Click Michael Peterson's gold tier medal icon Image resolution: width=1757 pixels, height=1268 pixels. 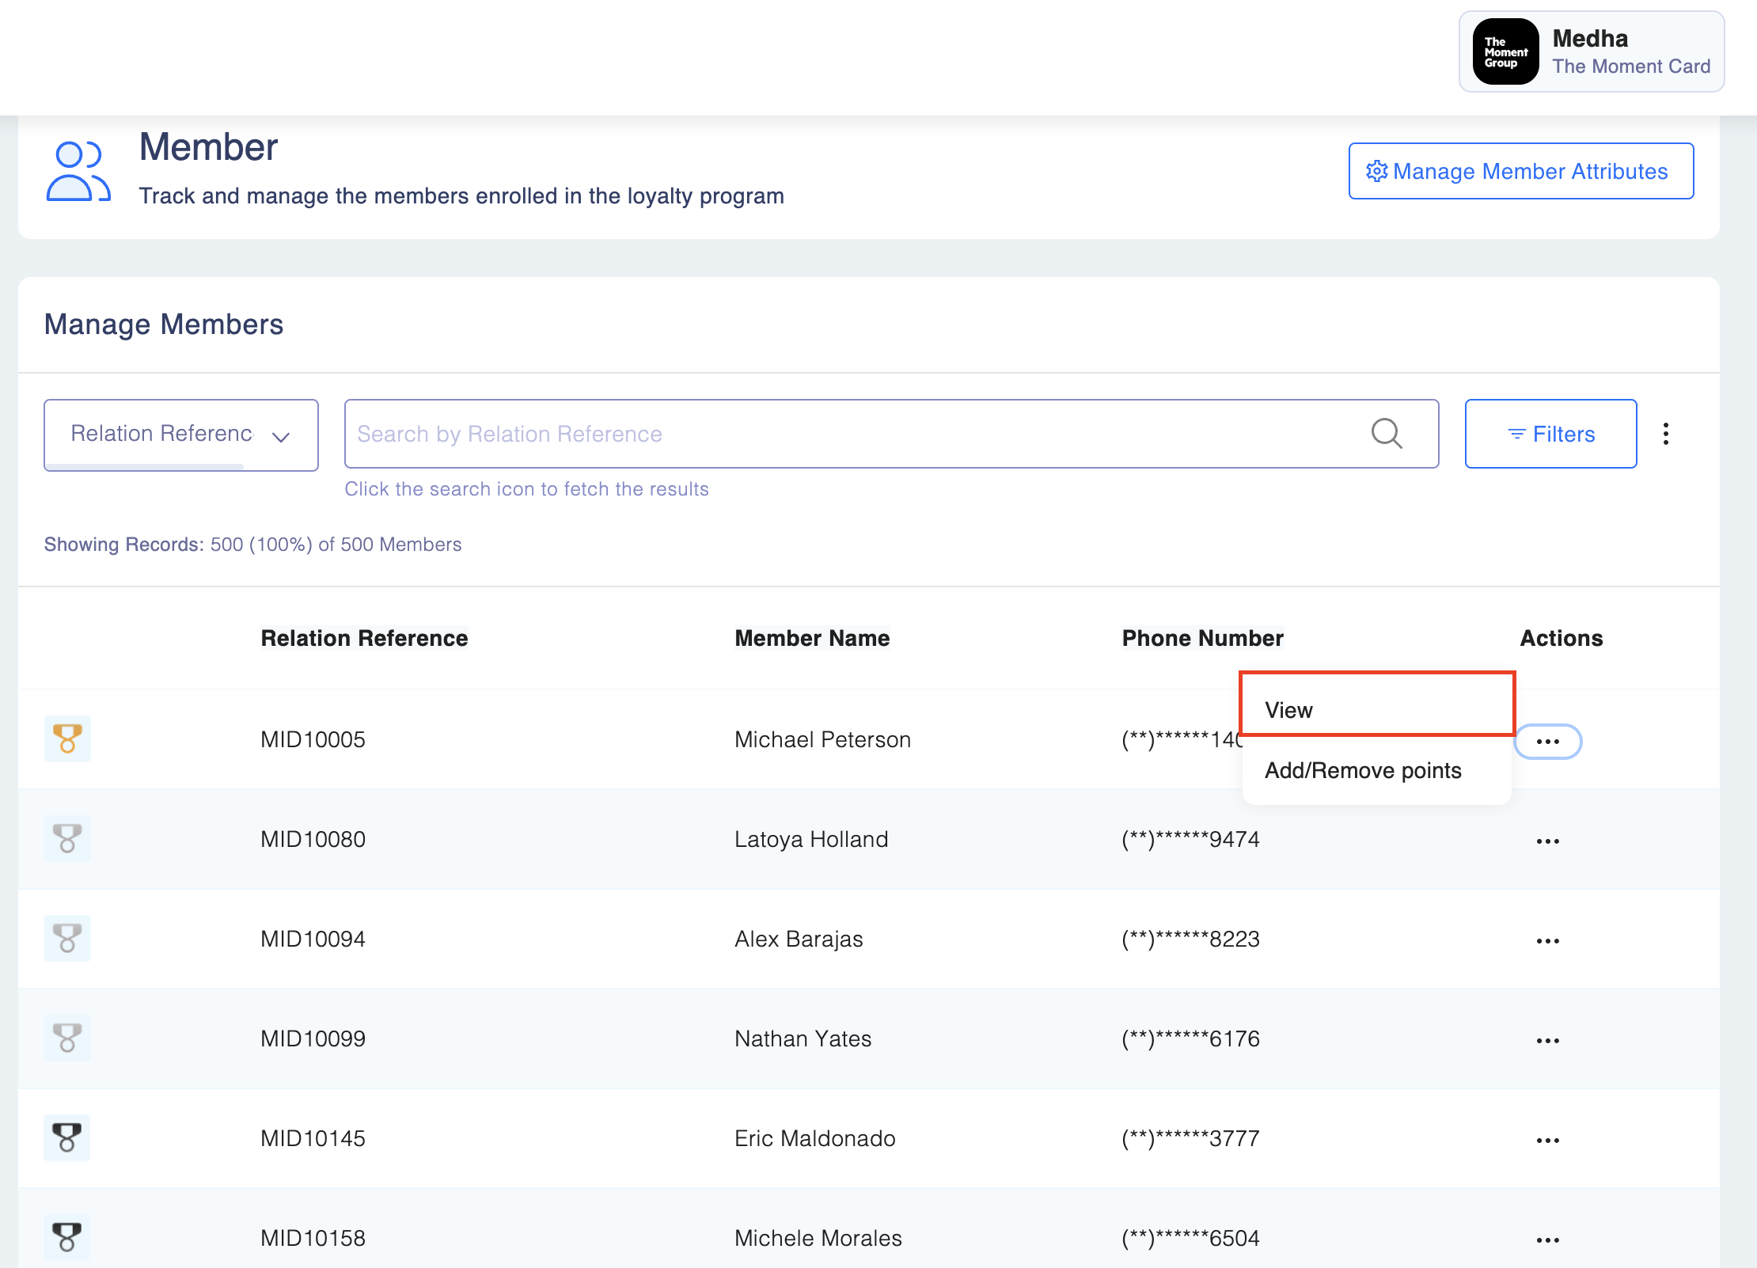pyautogui.click(x=67, y=738)
